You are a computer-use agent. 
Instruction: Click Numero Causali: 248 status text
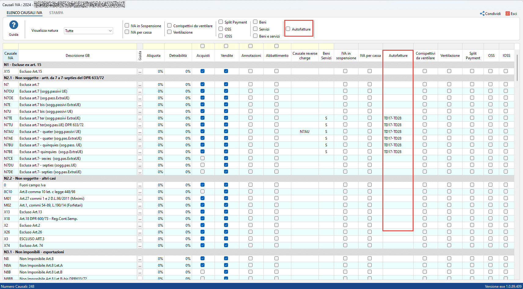[x=18, y=287]
